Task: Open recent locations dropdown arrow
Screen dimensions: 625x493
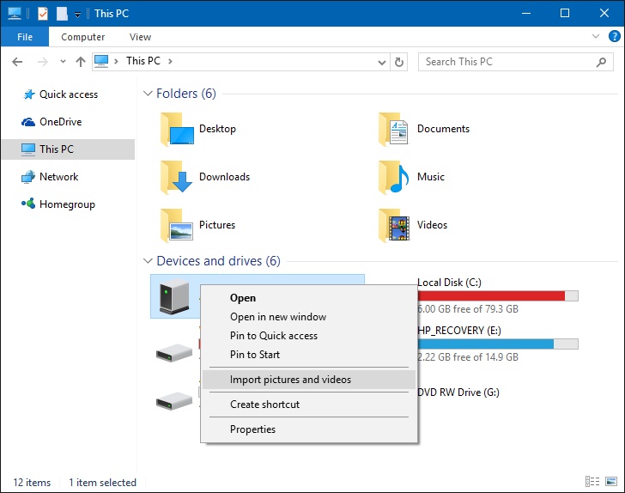Action: point(63,62)
